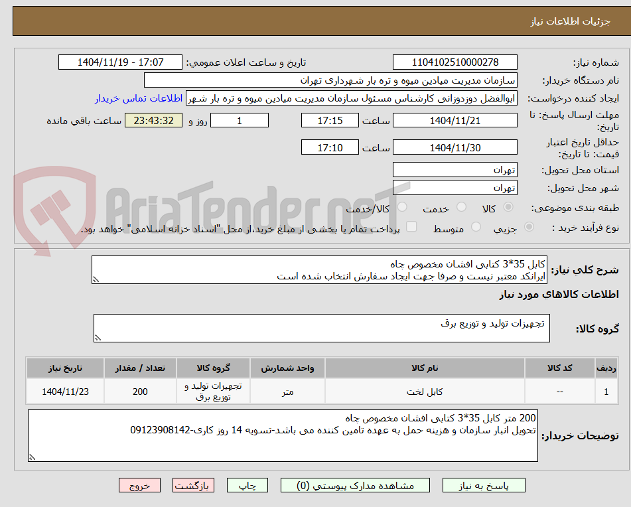Open مشاهده مدارک پیوستی (0) button

click(355, 485)
